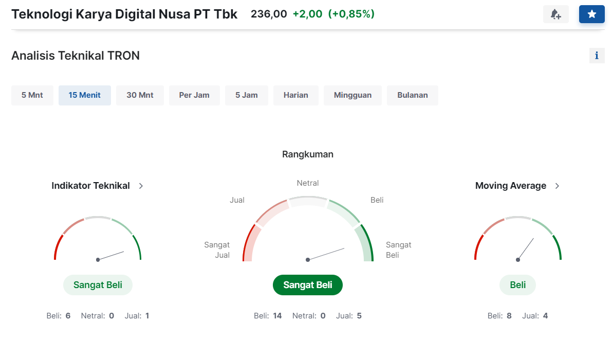
Task: Click the Rangkuman summary gauge needle
Action: (x=326, y=254)
